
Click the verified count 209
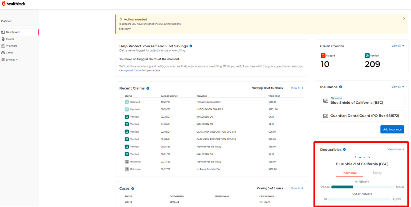[x=372, y=64]
